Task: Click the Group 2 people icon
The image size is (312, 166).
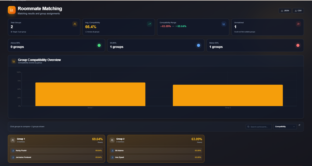Action: click(x=112, y=140)
